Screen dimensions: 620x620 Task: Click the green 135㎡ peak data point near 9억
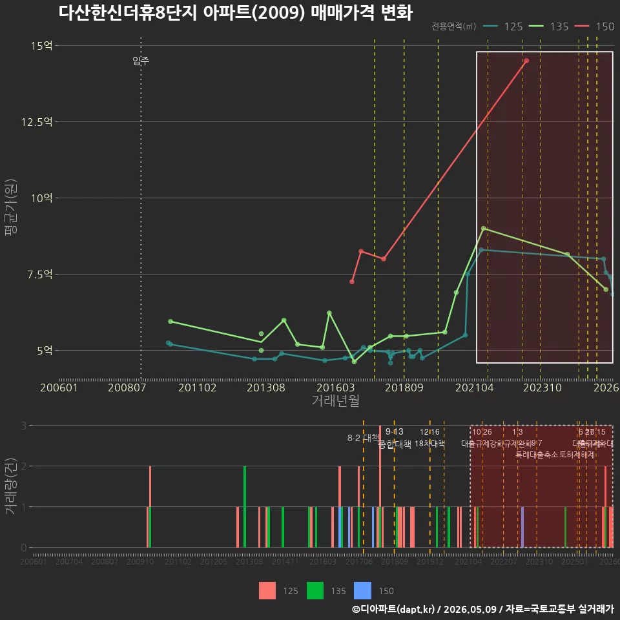pos(483,229)
